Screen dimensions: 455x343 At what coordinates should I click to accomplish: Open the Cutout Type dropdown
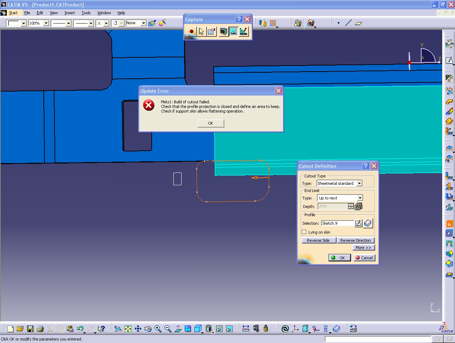tap(360, 183)
